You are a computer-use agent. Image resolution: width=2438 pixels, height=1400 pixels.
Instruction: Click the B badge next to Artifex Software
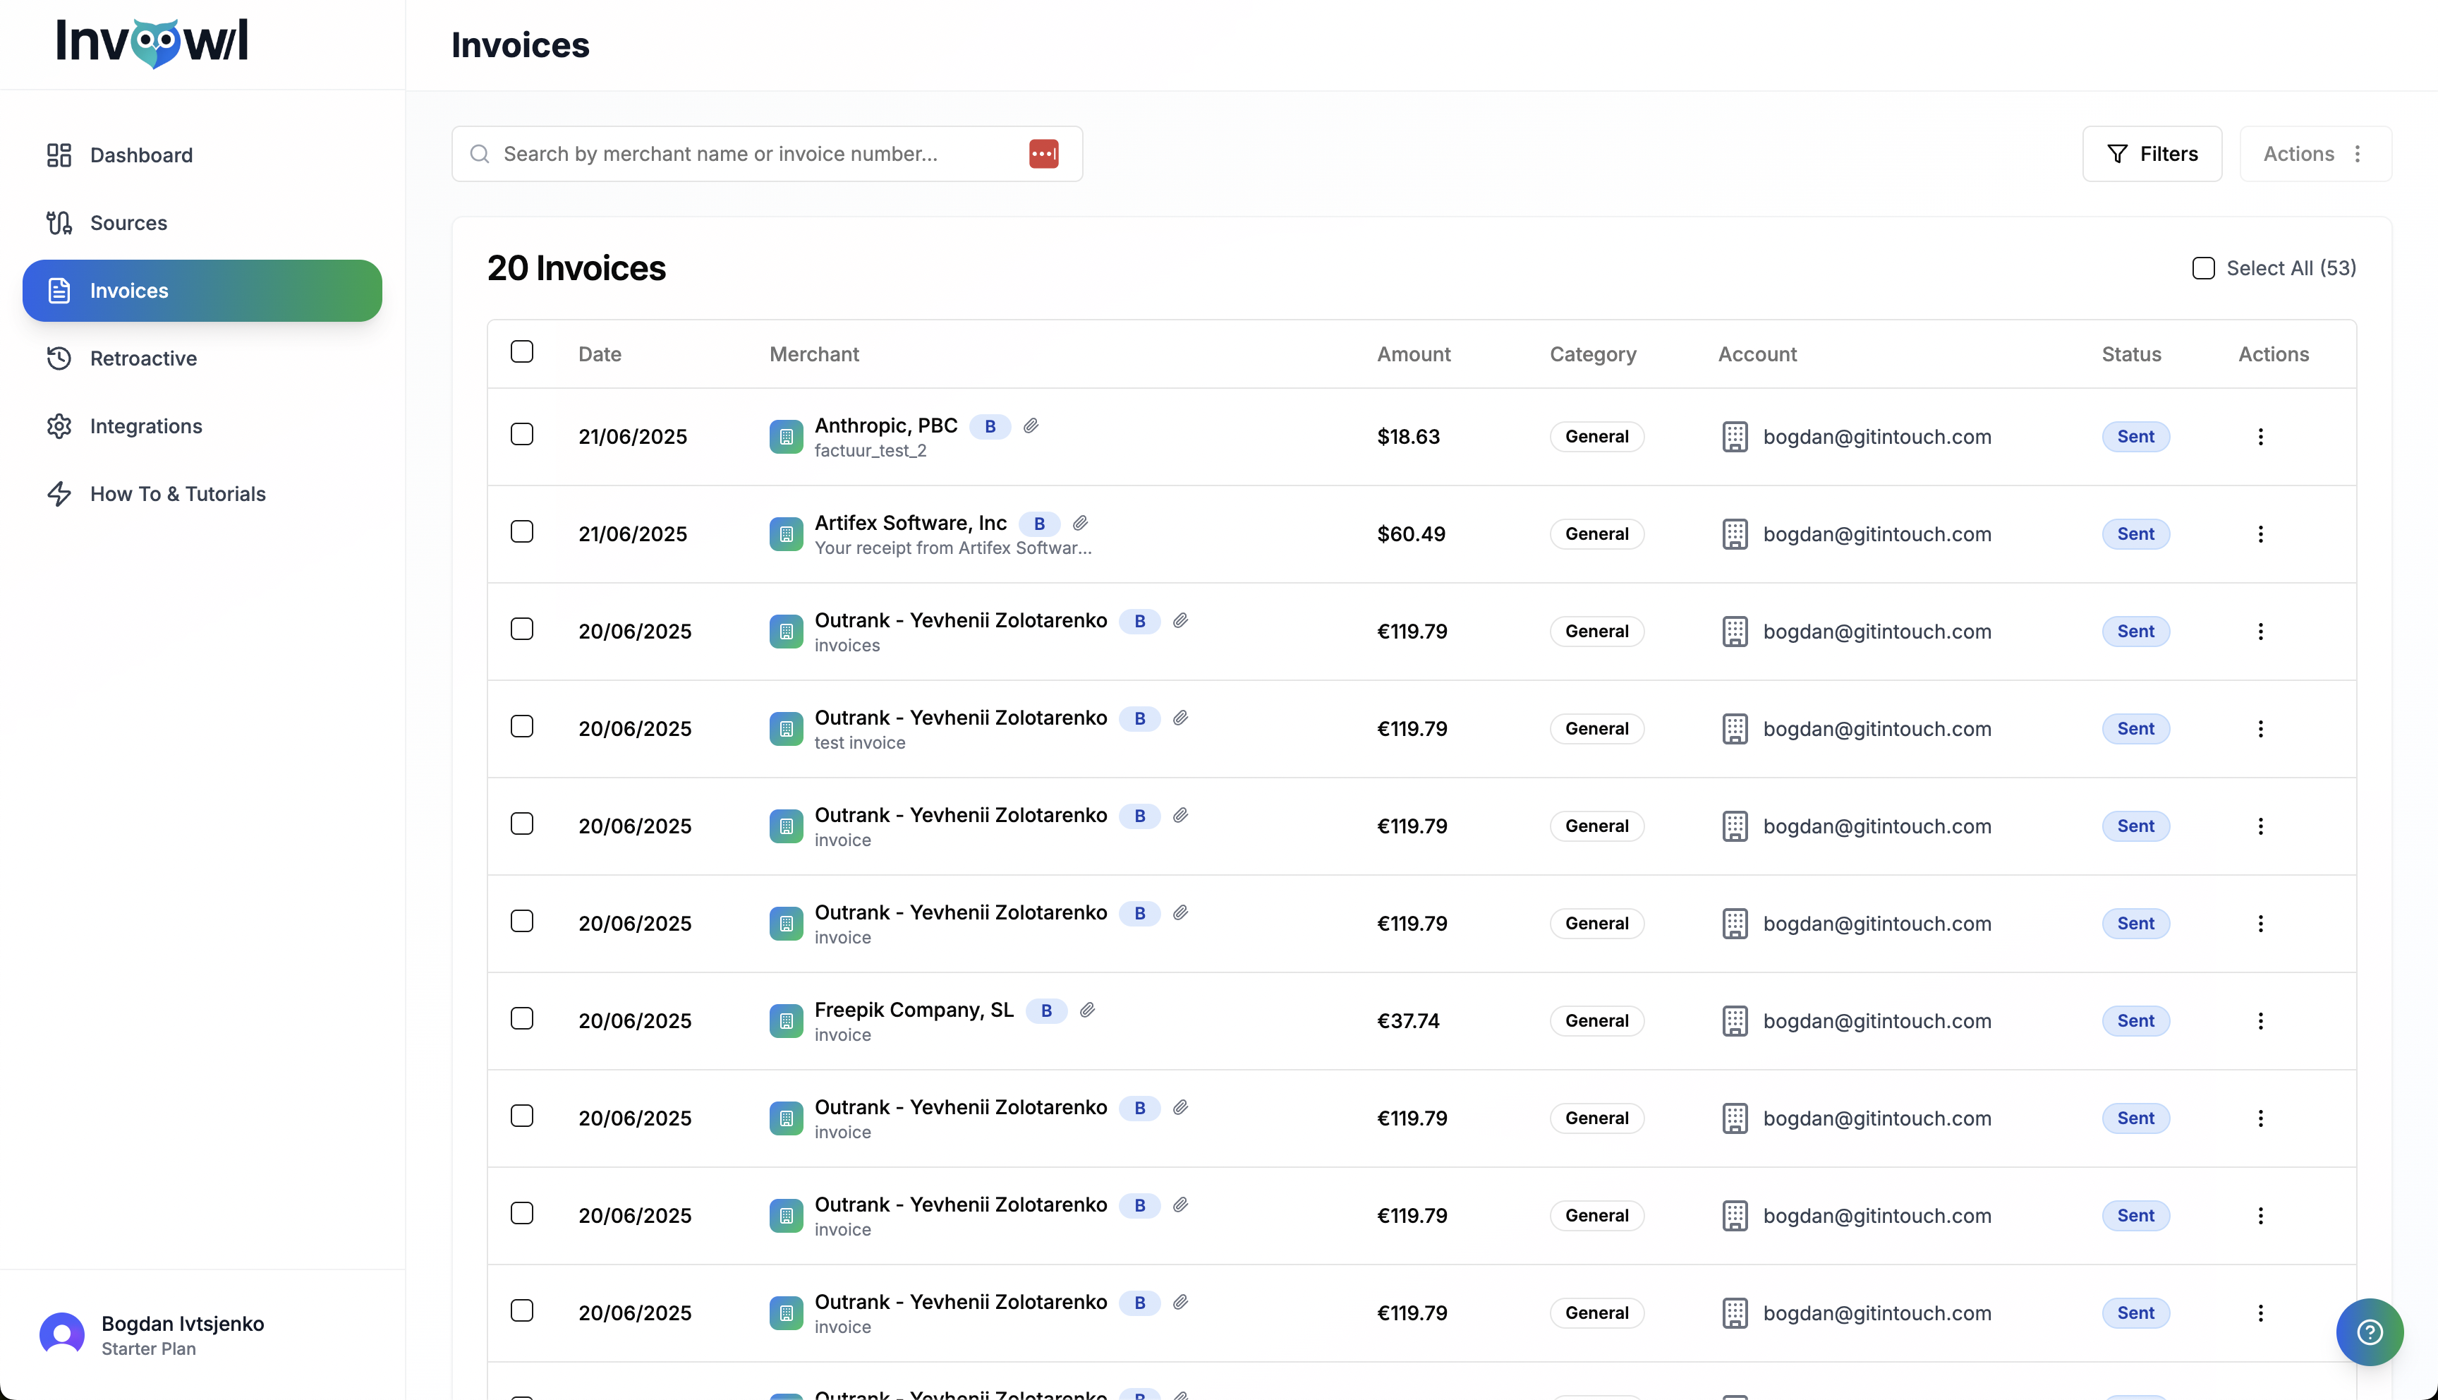click(1039, 523)
